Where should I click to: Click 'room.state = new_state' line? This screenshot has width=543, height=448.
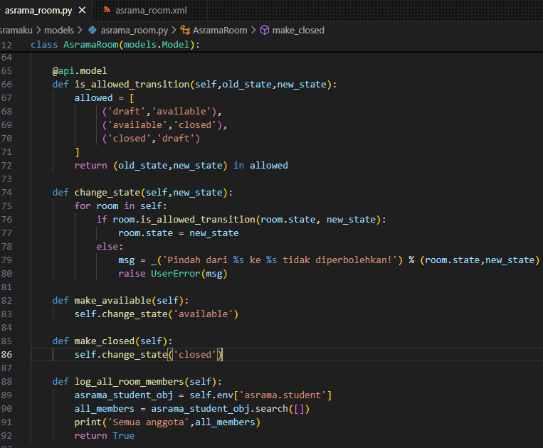pos(179,233)
